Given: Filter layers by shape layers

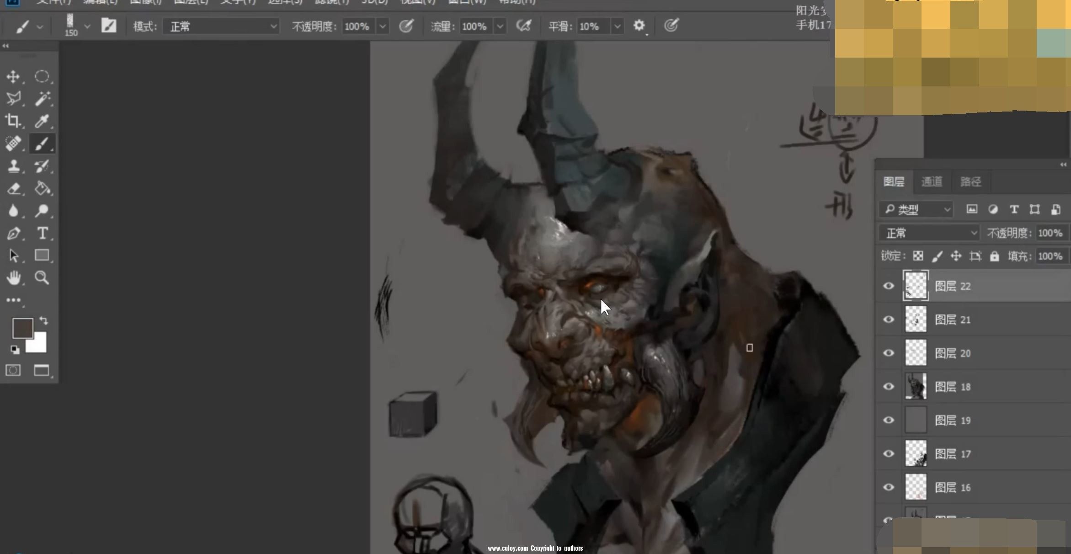Looking at the screenshot, I should tap(1035, 209).
